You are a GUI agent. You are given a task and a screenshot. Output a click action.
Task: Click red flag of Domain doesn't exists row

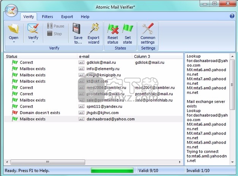point(15,113)
